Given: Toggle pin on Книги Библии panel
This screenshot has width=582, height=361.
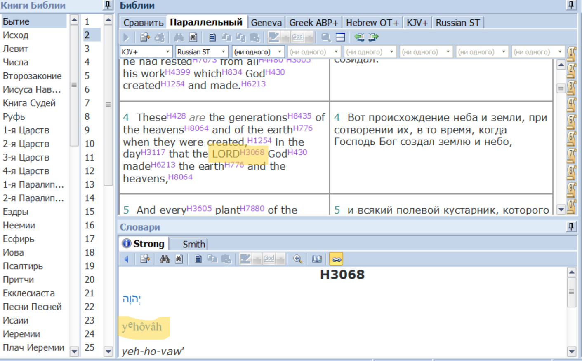Looking at the screenshot, I should [x=107, y=5].
